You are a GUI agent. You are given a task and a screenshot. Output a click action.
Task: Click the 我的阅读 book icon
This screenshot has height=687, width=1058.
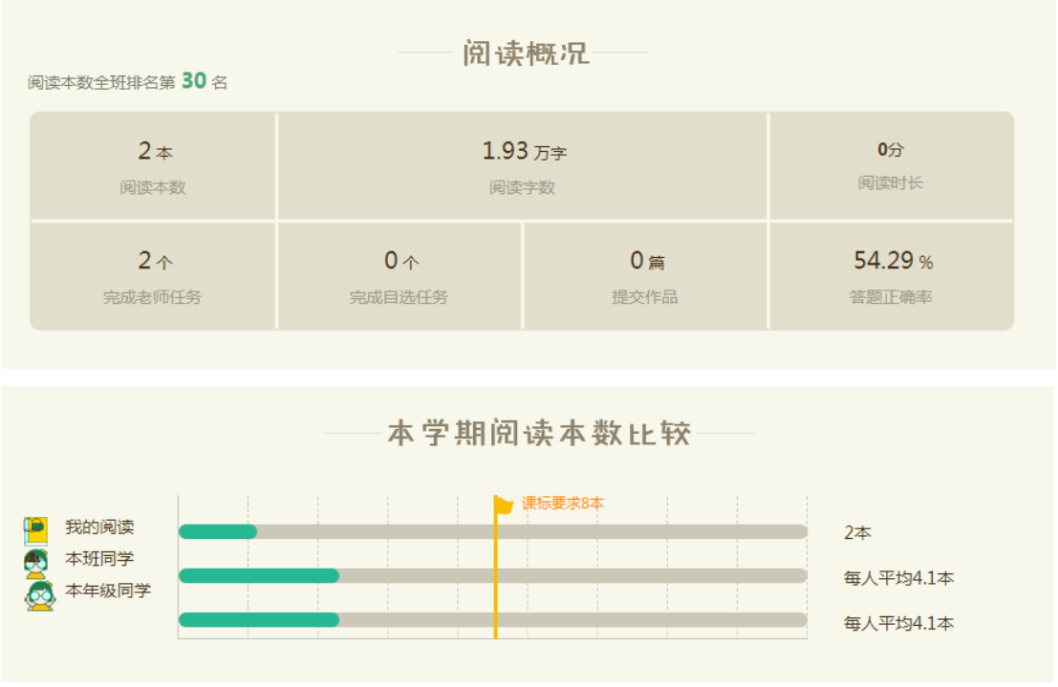[36, 528]
